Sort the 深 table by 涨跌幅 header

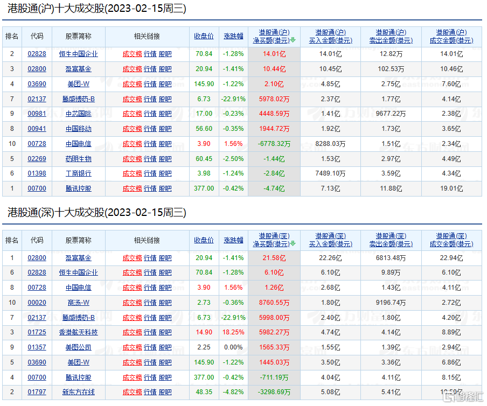[x=233, y=240]
